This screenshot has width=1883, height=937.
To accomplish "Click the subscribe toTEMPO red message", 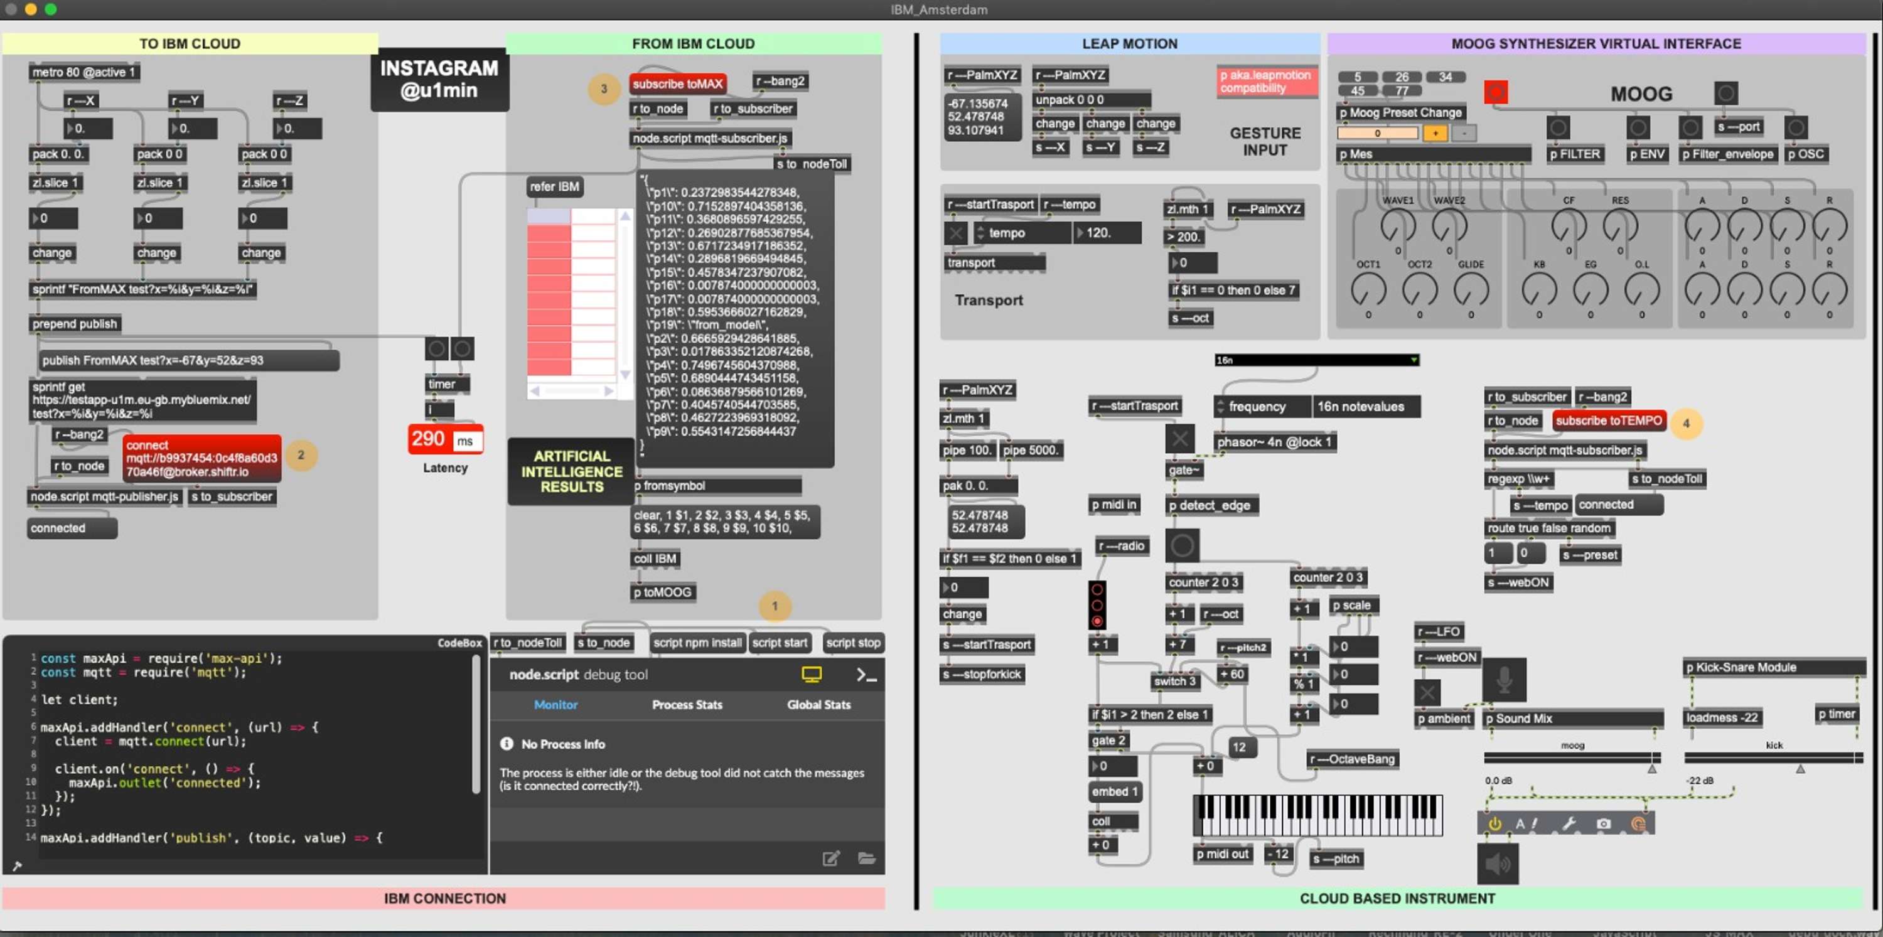I will coord(1609,420).
